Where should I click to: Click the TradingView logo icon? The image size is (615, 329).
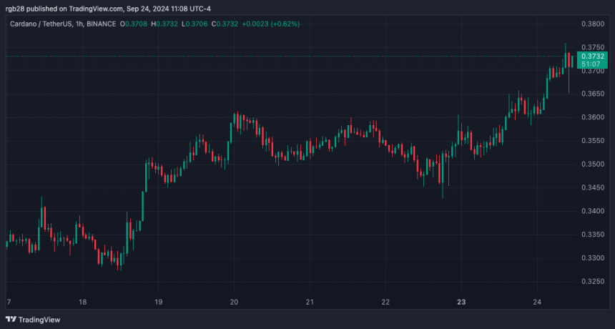coord(10,320)
